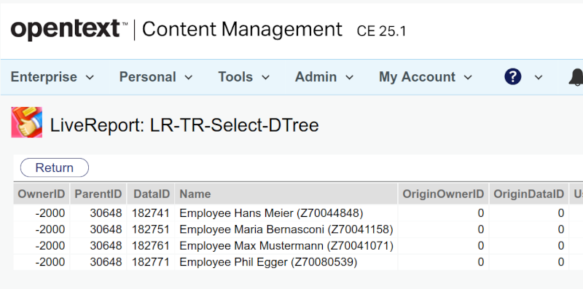Image resolution: width=583 pixels, height=289 pixels.
Task: Click the opentext logo
Action: click(66, 29)
